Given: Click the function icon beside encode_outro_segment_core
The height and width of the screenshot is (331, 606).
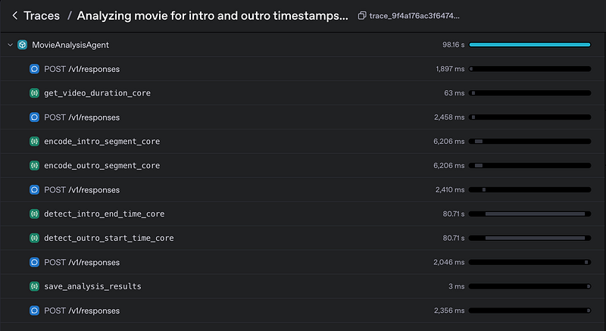Looking at the screenshot, I should coord(34,166).
